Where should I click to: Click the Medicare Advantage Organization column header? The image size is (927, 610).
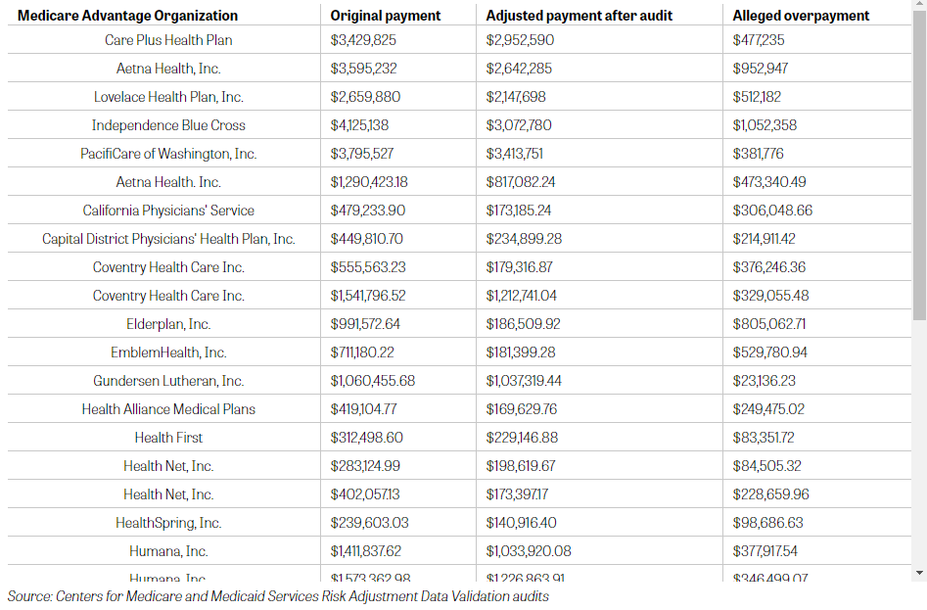(x=127, y=16)
